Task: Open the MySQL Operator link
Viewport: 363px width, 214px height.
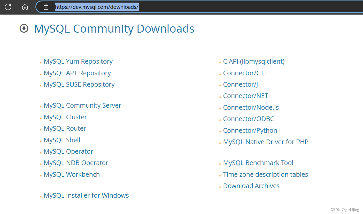Action: click(68, 151)
